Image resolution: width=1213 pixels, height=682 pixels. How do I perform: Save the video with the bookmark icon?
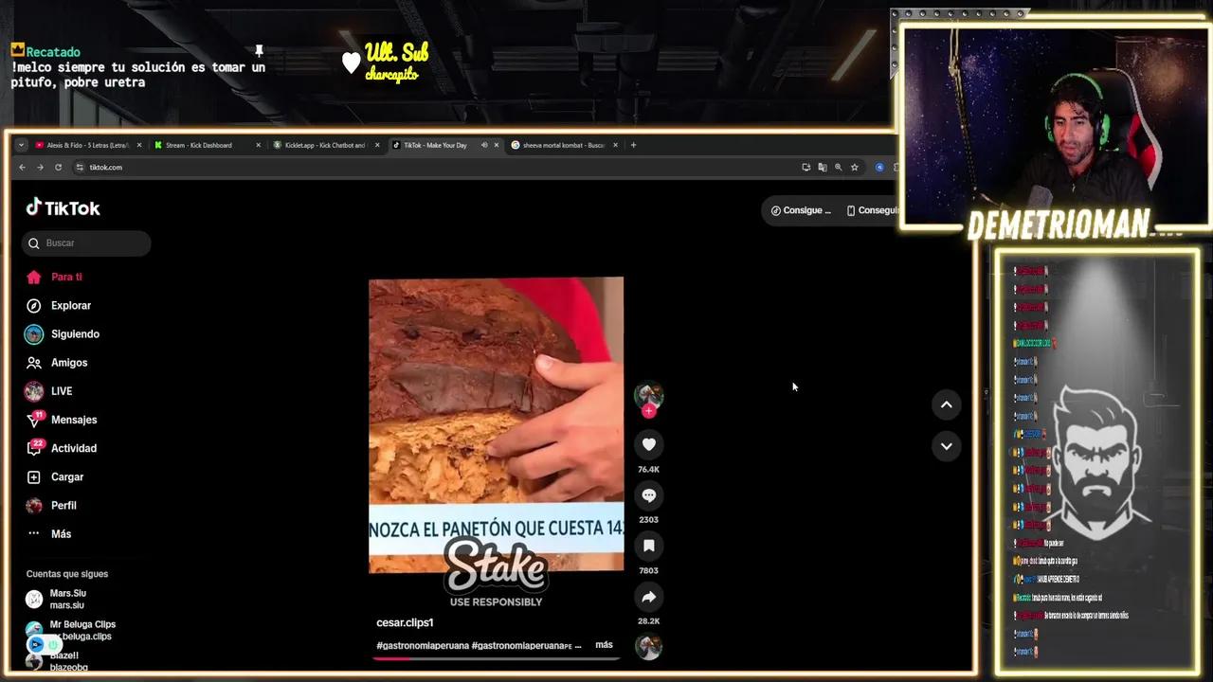pyautogui.click(x=648, y=545)
